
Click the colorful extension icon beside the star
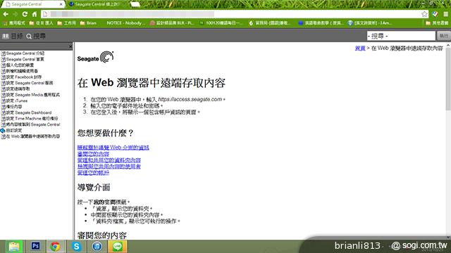click(435, 14)
